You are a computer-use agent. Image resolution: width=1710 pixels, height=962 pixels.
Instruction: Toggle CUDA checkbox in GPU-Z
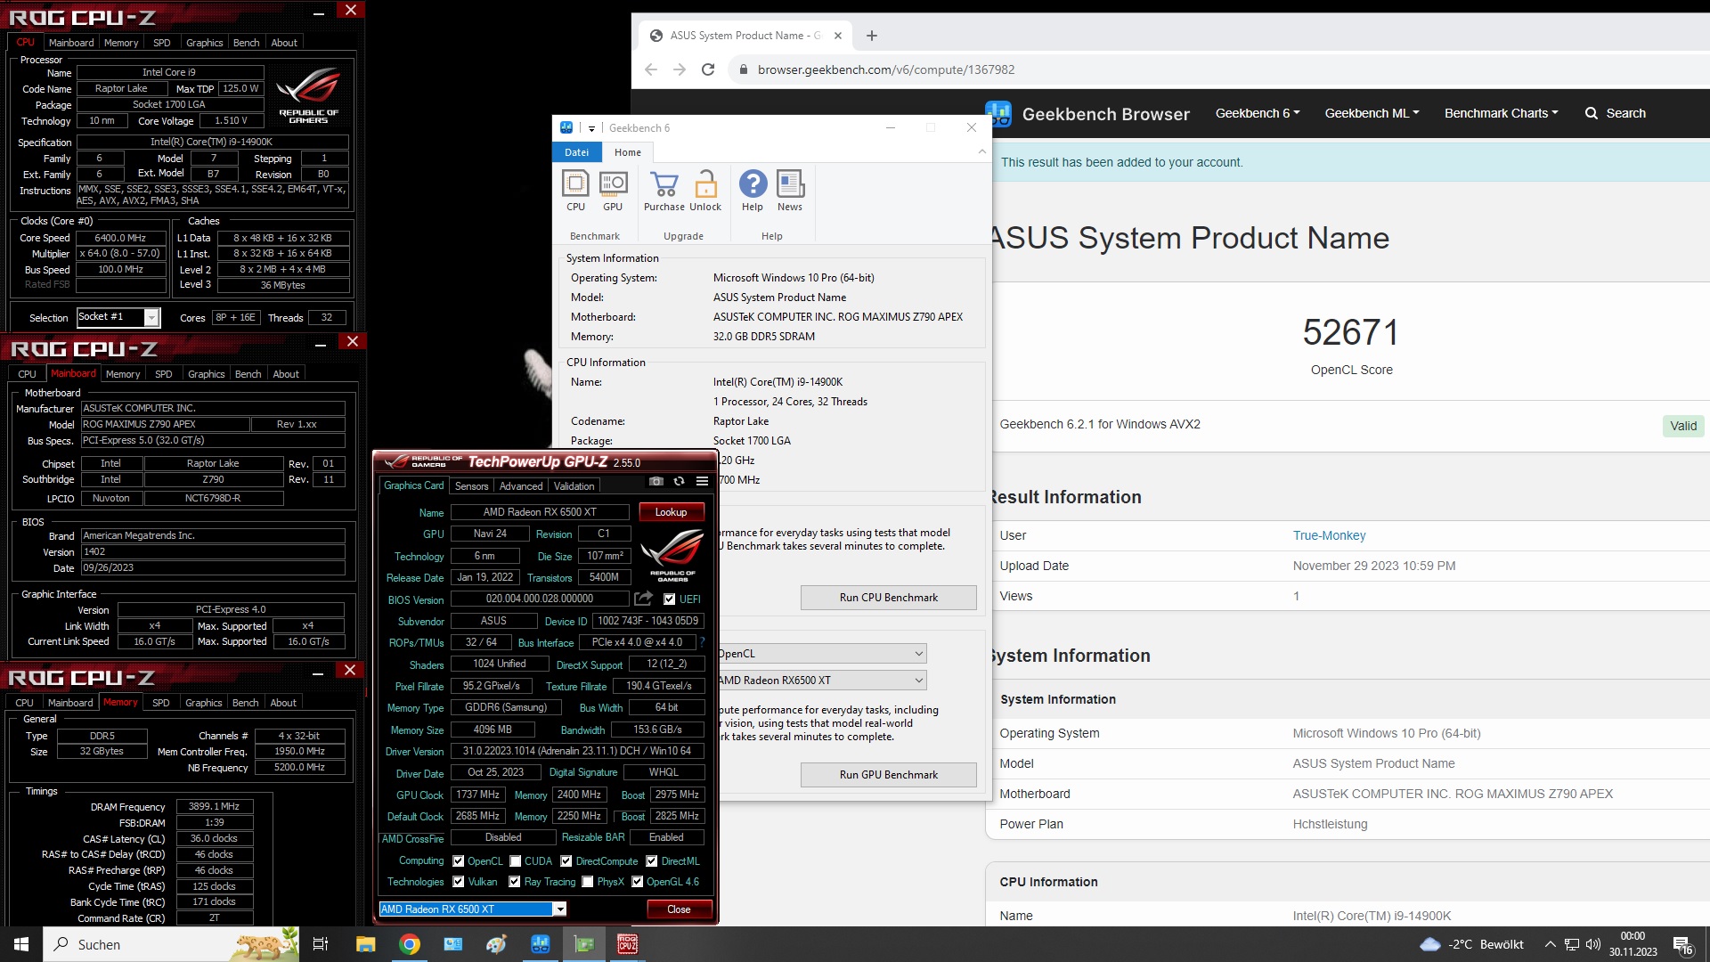(x=515, y=861)
